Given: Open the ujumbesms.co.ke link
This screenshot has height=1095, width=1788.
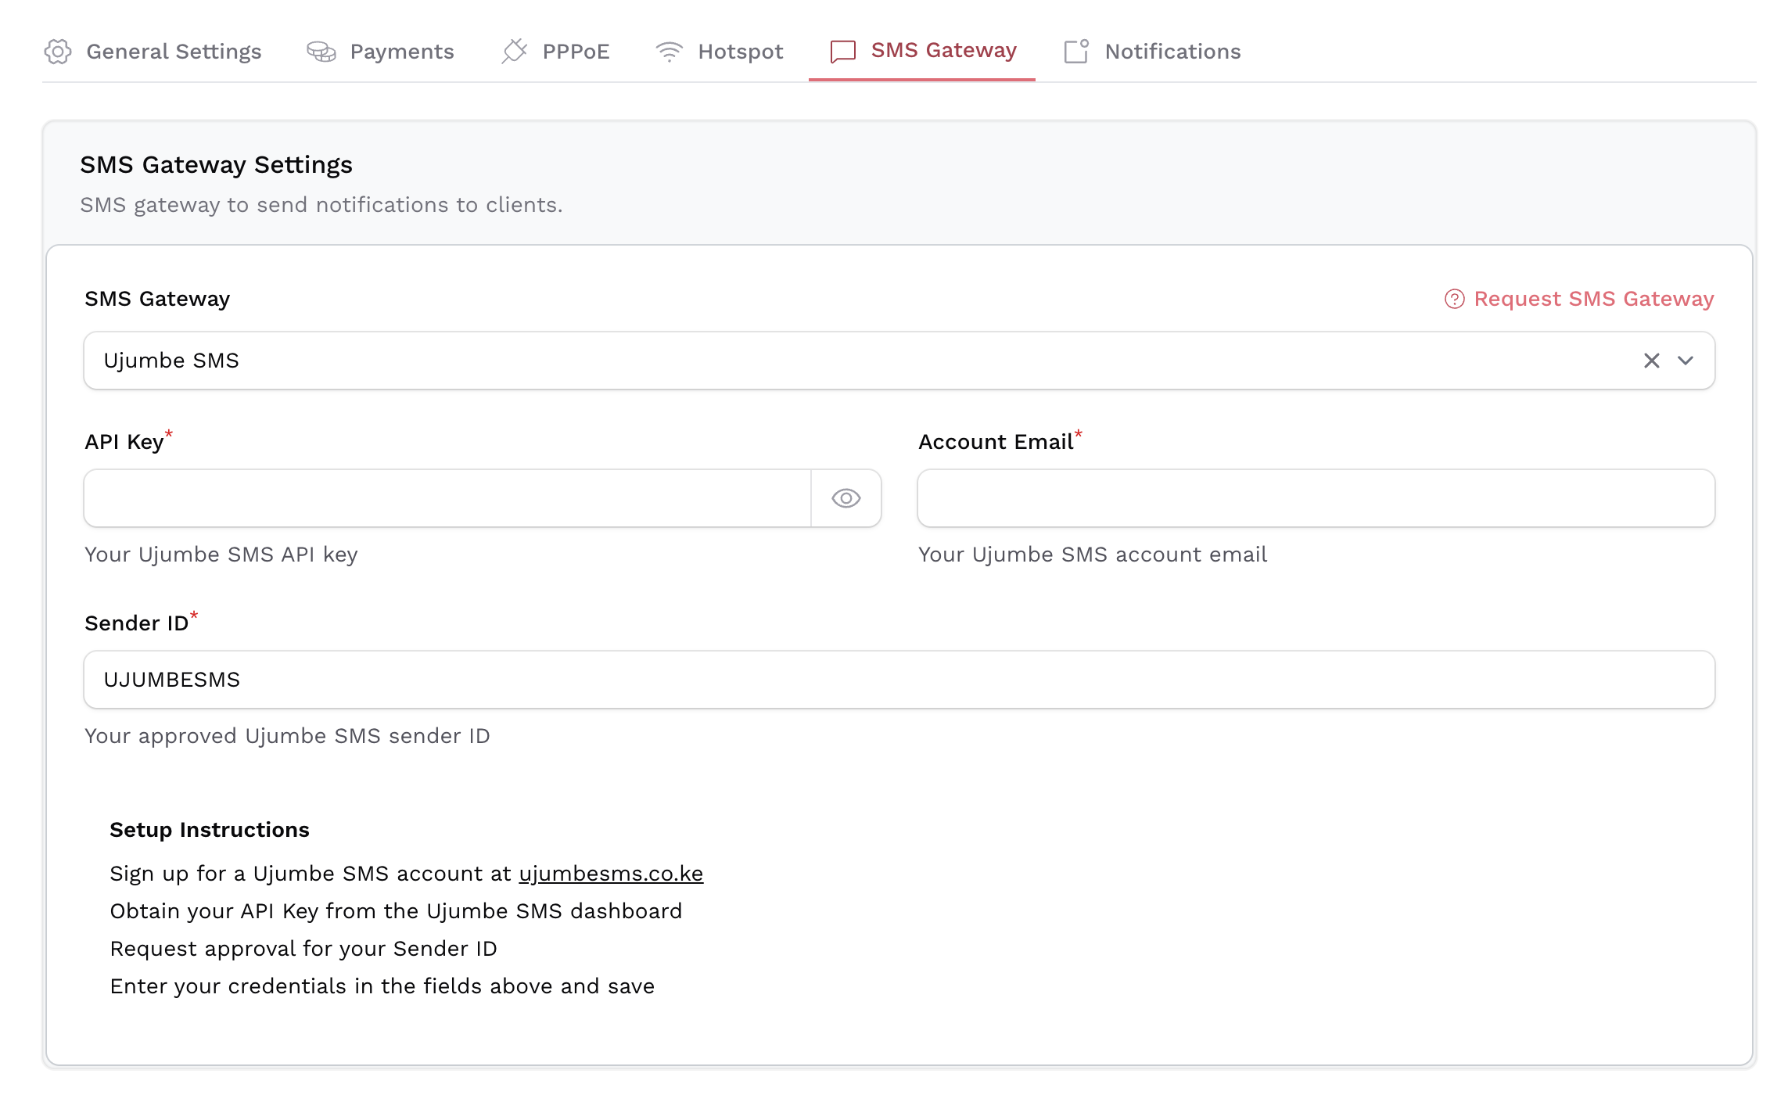Looking at the screenshot, I should (611, 874).
